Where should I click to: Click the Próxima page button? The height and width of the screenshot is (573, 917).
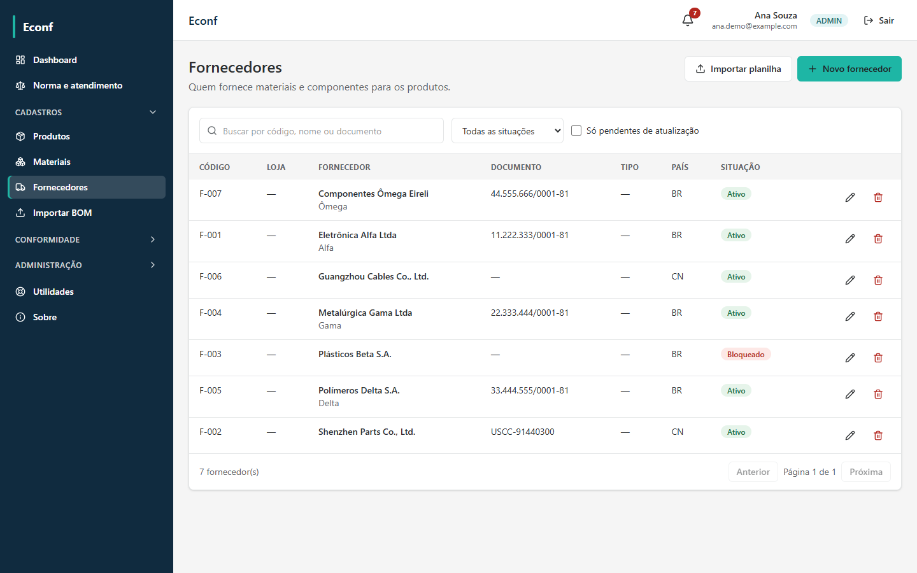(866, 472)
